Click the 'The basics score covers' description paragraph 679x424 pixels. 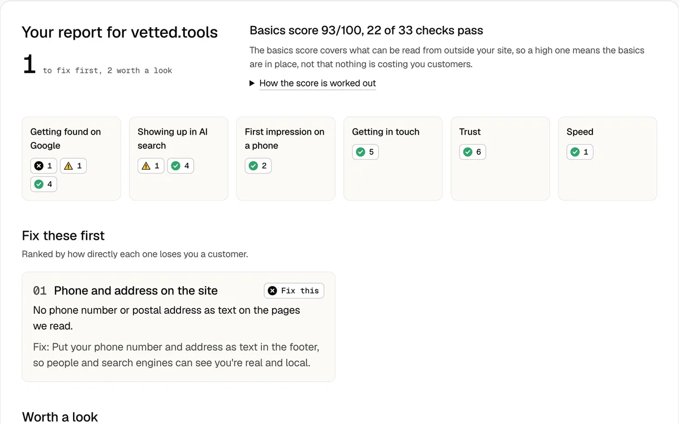click(x=447, y=57)
